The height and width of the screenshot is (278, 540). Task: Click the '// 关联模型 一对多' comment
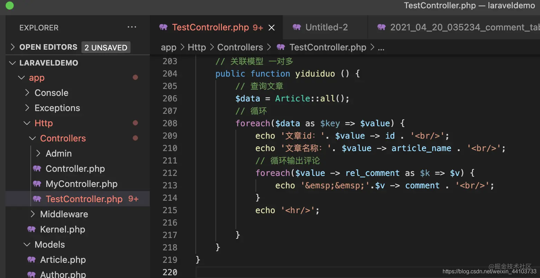(254, 61)
